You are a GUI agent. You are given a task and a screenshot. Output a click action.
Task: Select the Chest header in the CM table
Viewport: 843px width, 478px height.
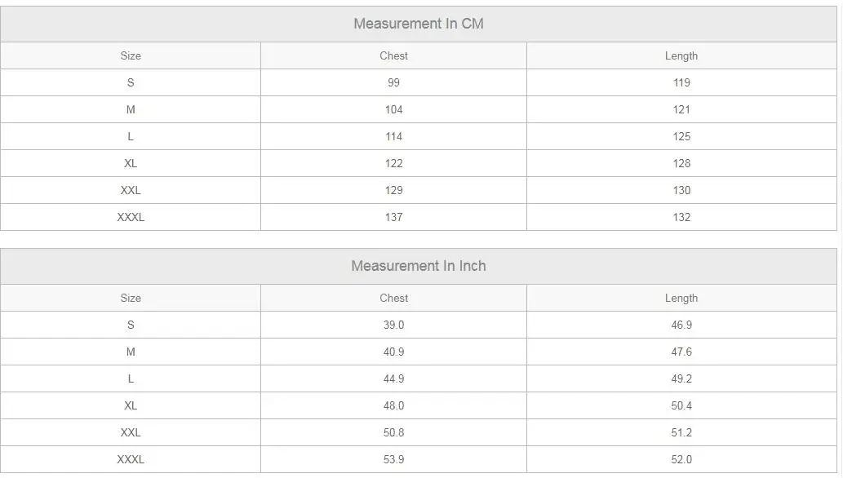coord(393,55)
